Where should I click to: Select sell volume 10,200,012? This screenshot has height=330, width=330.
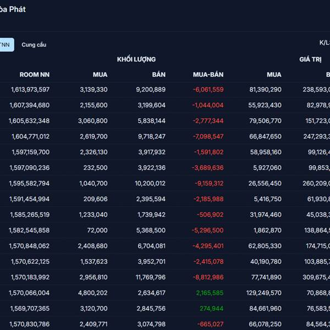coord(150,184)
